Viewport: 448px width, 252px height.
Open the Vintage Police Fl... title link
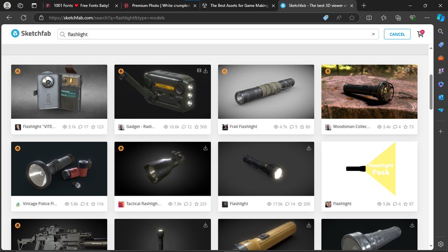click(x=40, y=204)
